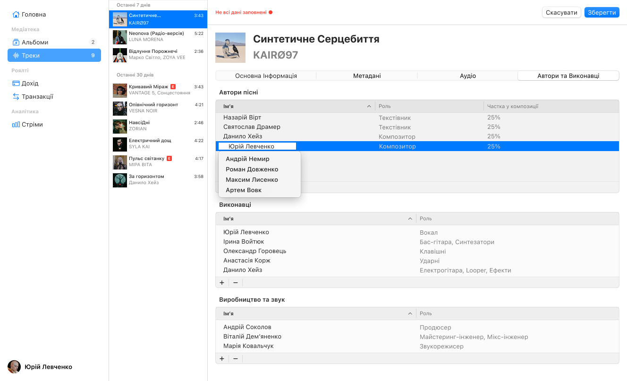Sort the Виконавці table by Ім'я header
The image size is (627, 381).
pyautogui.click(x=316, y=219)
